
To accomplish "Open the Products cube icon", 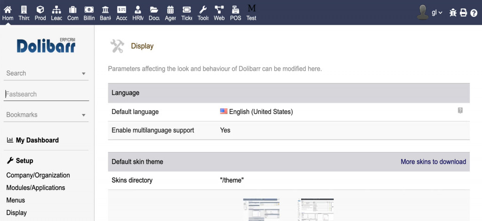I will click(40, 9).
